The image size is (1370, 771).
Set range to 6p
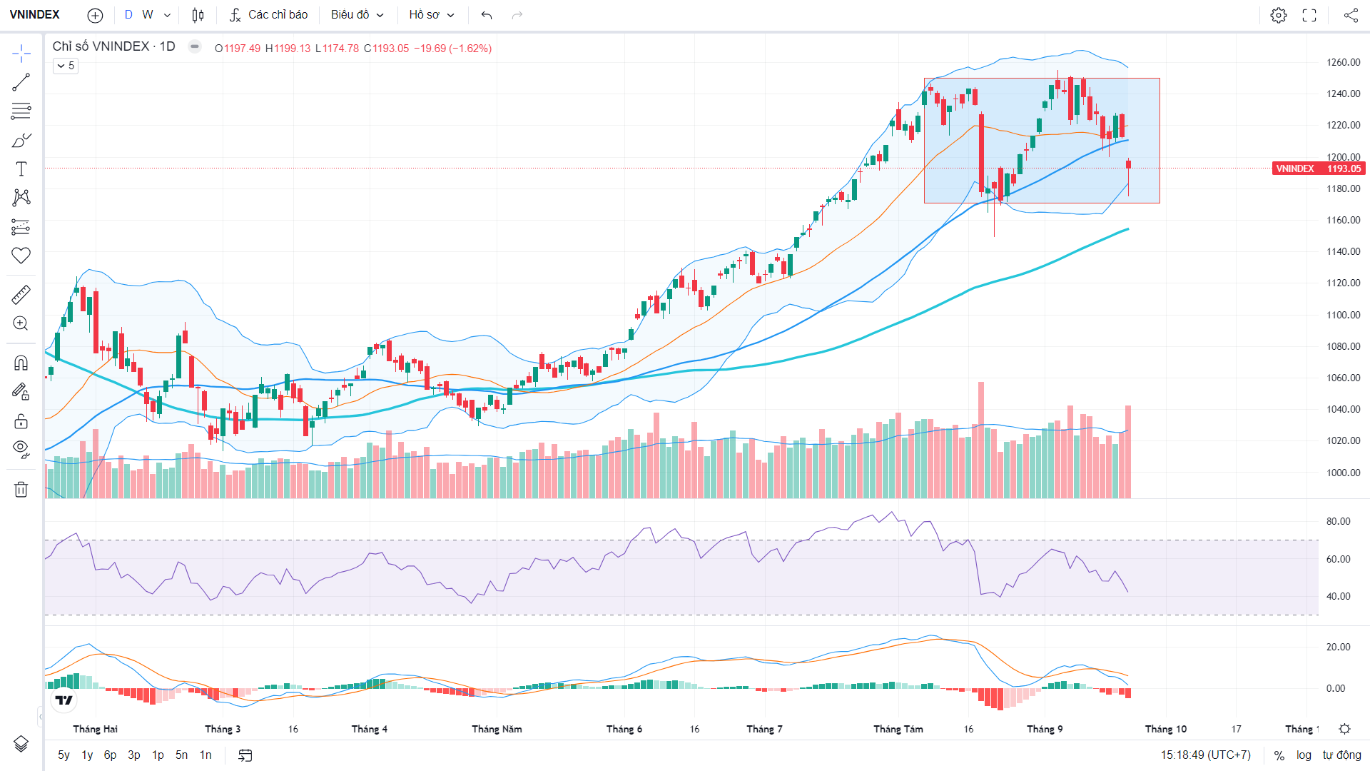pos(110,755)
